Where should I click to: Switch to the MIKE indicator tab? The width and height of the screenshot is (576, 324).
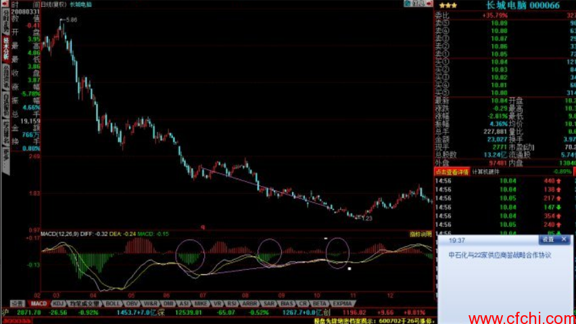pyautogui.click(x=201, y=304)
